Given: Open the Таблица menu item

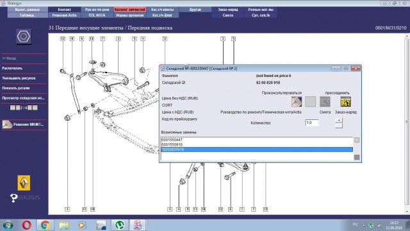Looking at the screenshot, I should click(x=28, y=15).
